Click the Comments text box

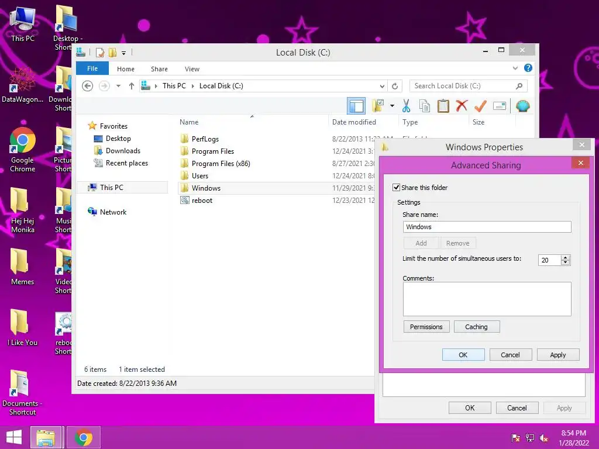click(x=487, y=299)
